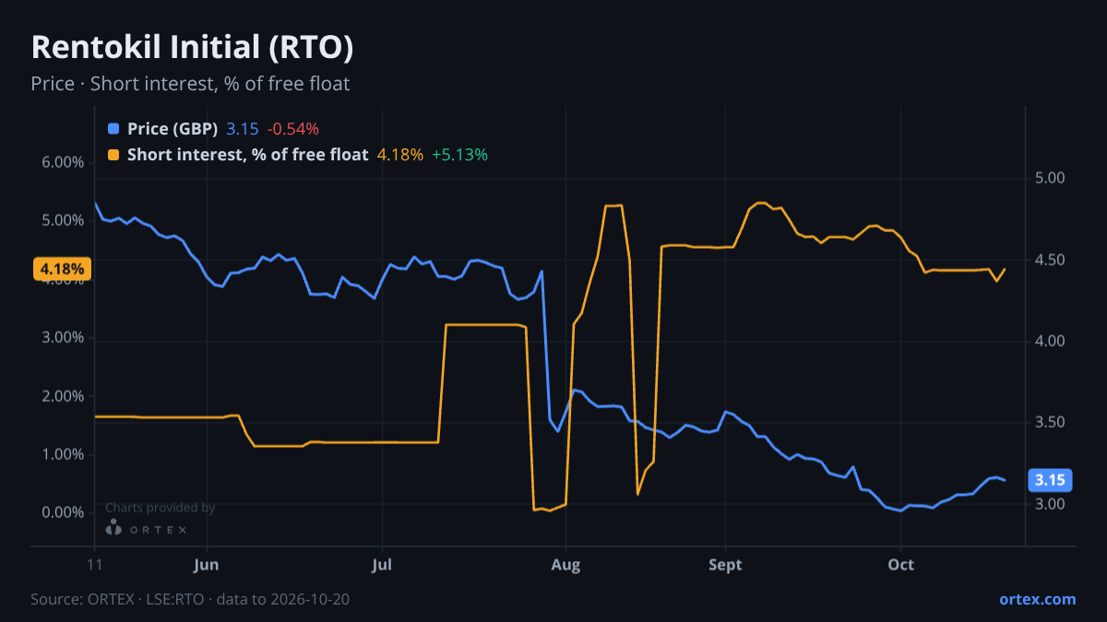The image size is (1107, 622).
Task: Click the blue 3.15 price axis badge
Action: 1050,479
